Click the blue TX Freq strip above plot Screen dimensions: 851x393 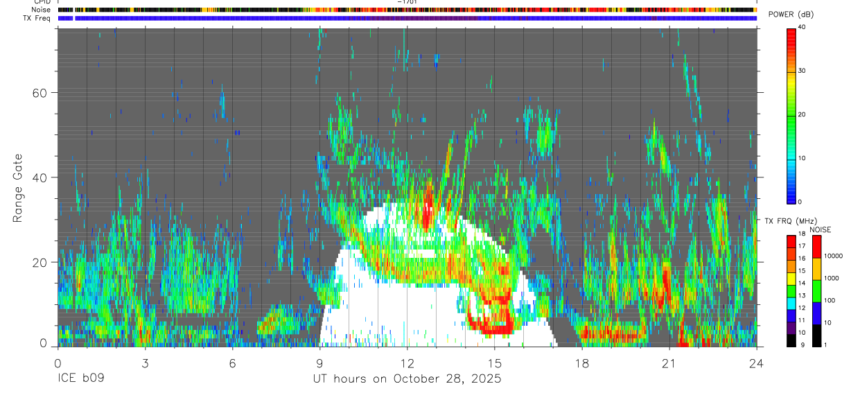tap(407, 18)
